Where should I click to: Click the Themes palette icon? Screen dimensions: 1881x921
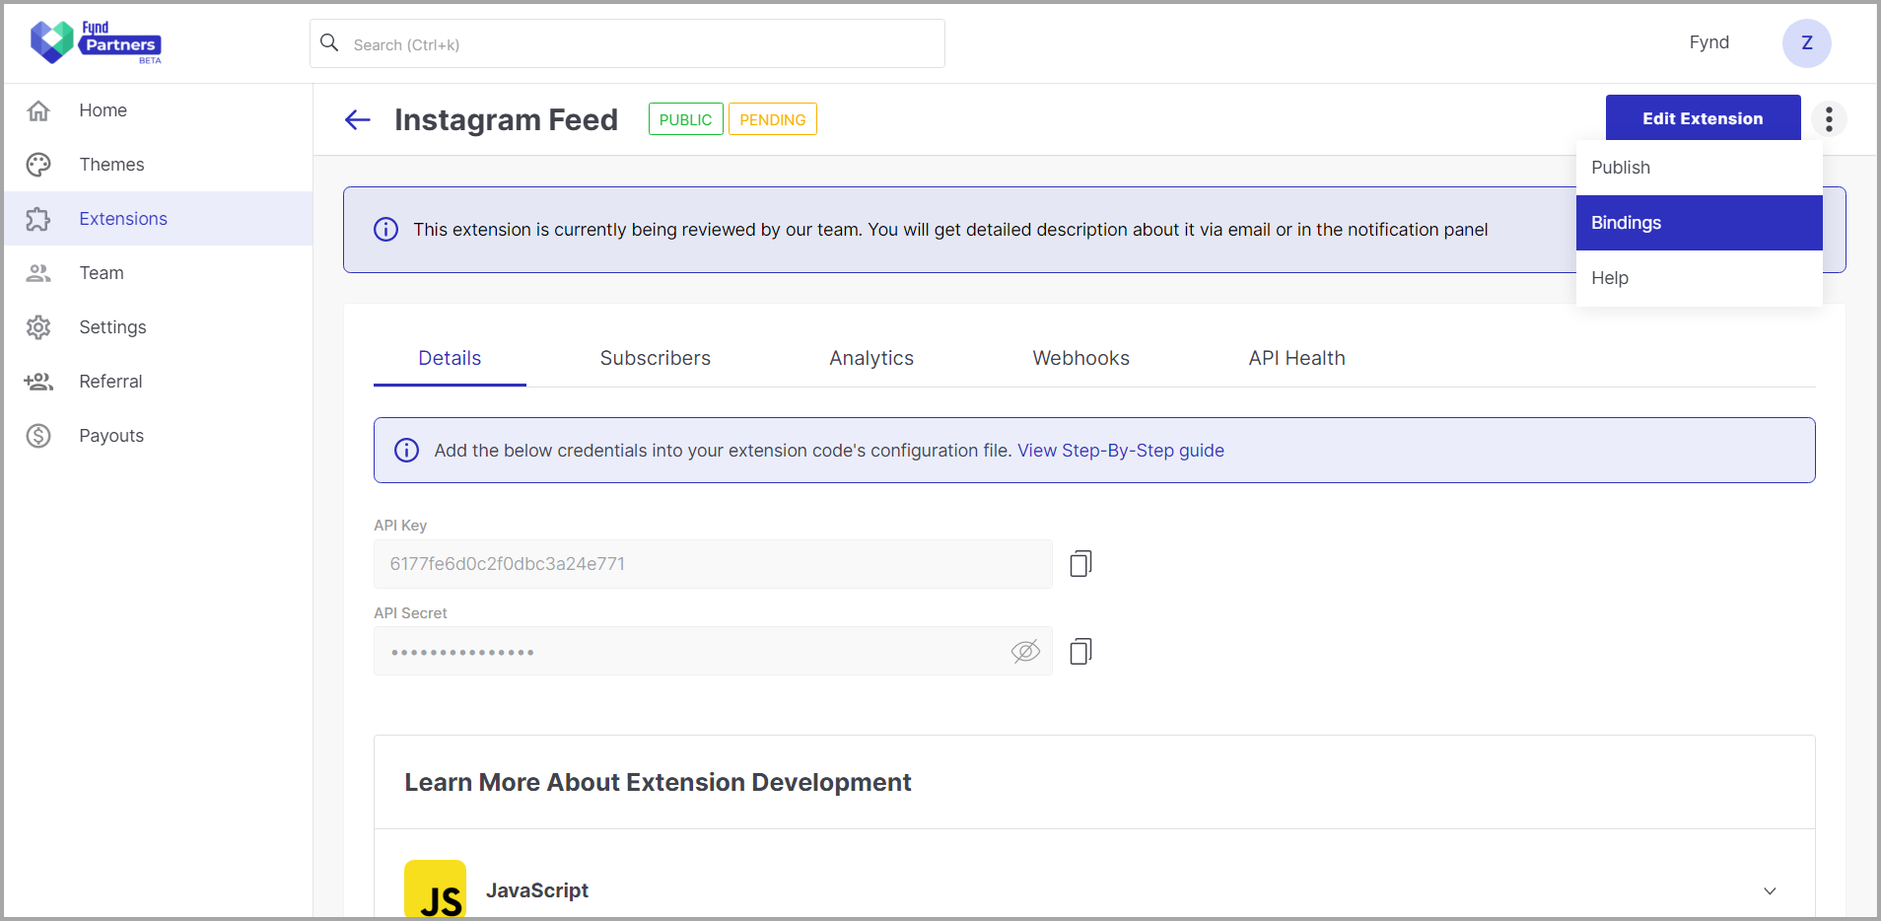coord(38,165)
